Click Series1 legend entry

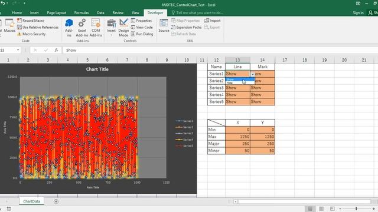184,121
